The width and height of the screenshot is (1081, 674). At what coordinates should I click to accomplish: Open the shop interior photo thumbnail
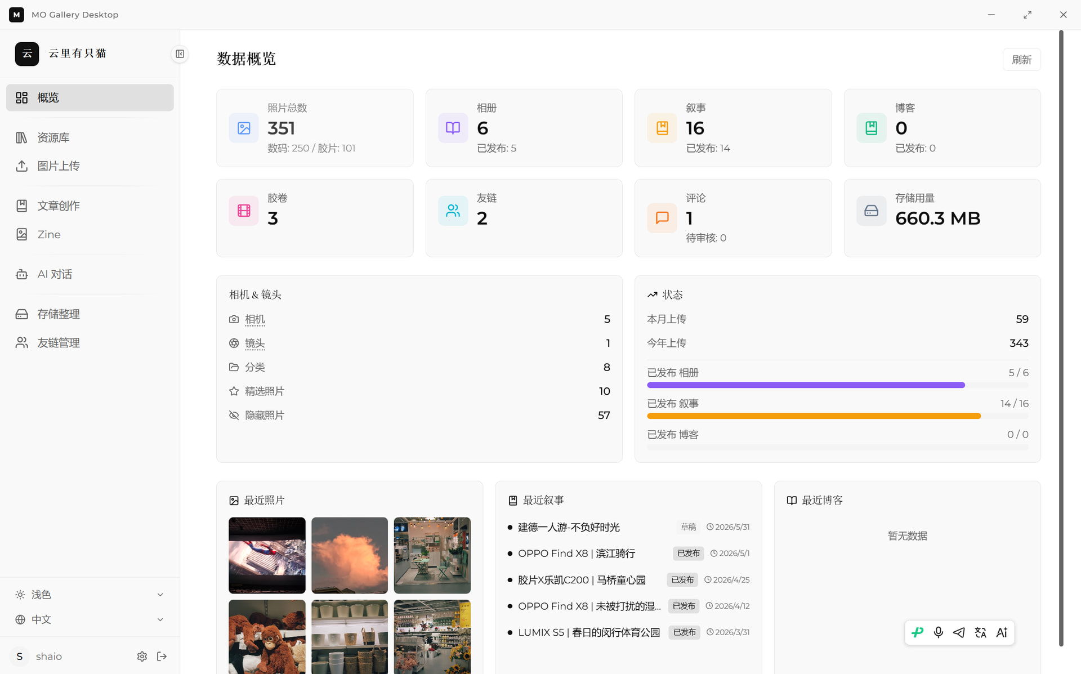click(432, 555)
